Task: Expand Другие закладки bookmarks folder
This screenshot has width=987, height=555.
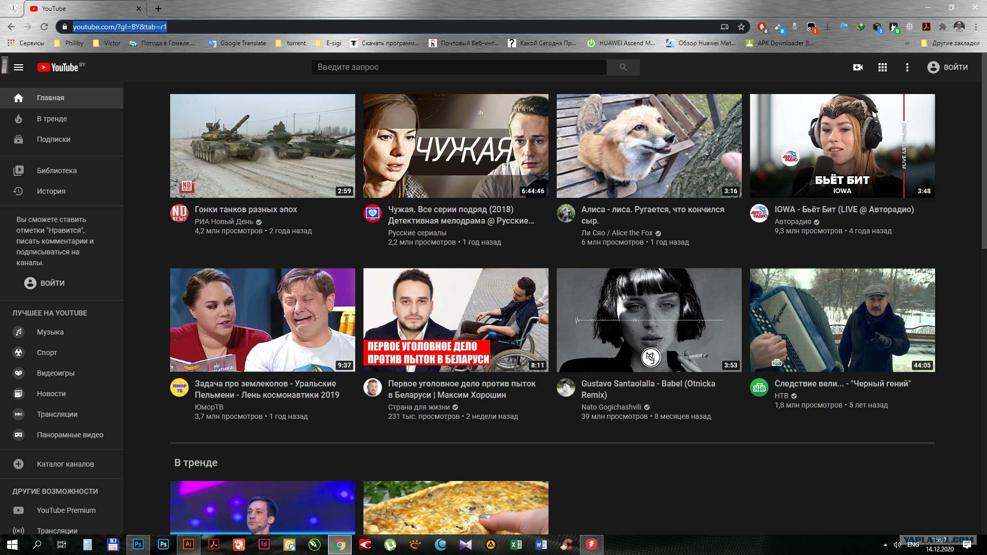Action: (950, 43)
